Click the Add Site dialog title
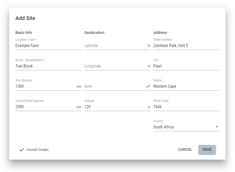The height and width of the screenshot is (172, 235). [25, 18]
